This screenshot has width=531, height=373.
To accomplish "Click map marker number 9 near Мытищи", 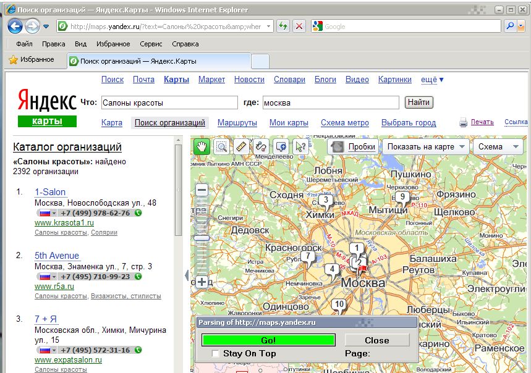I will (x=402, y=198).
